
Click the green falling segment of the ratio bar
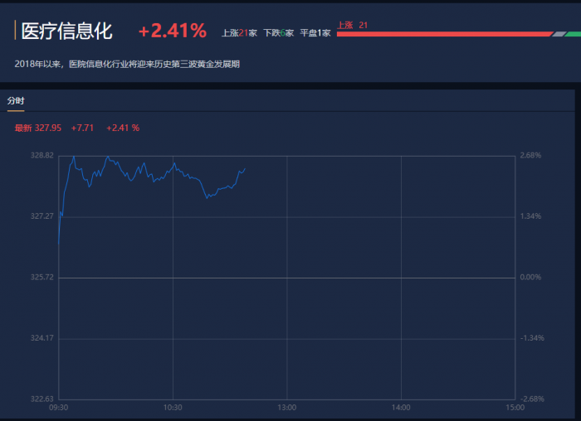tap(574, 34)
